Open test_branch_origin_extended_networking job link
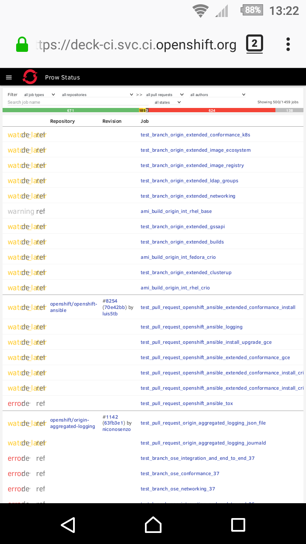This screenshot has height=544, width=306. pyautogui.click(x=188, y=196)
